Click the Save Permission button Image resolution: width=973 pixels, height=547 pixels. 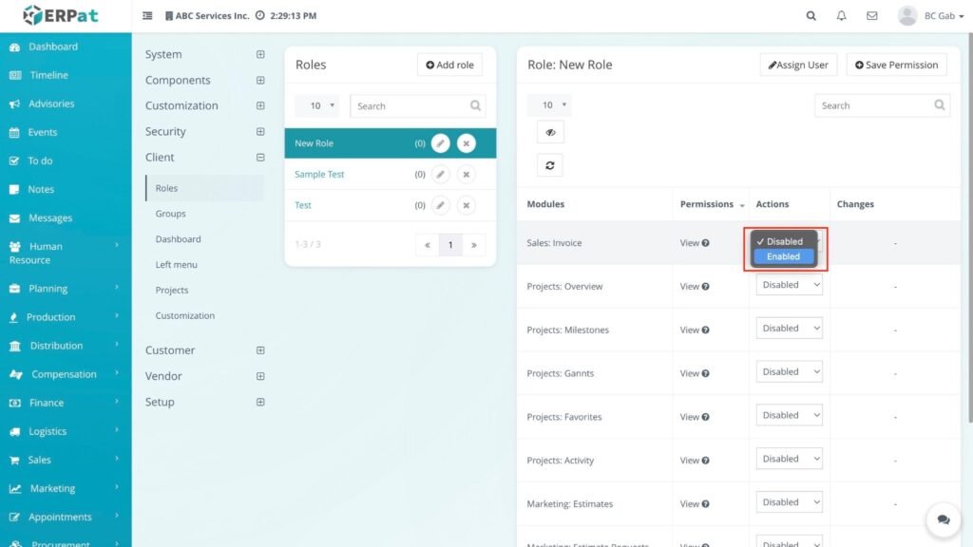pyautogui.click(x=896, y=65)
